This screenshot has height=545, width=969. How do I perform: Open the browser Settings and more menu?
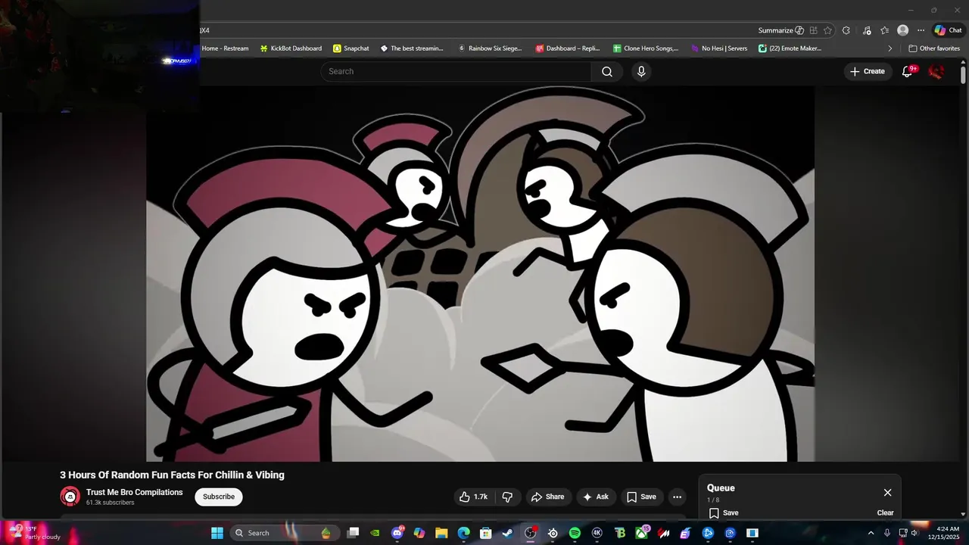coord(921,30)
